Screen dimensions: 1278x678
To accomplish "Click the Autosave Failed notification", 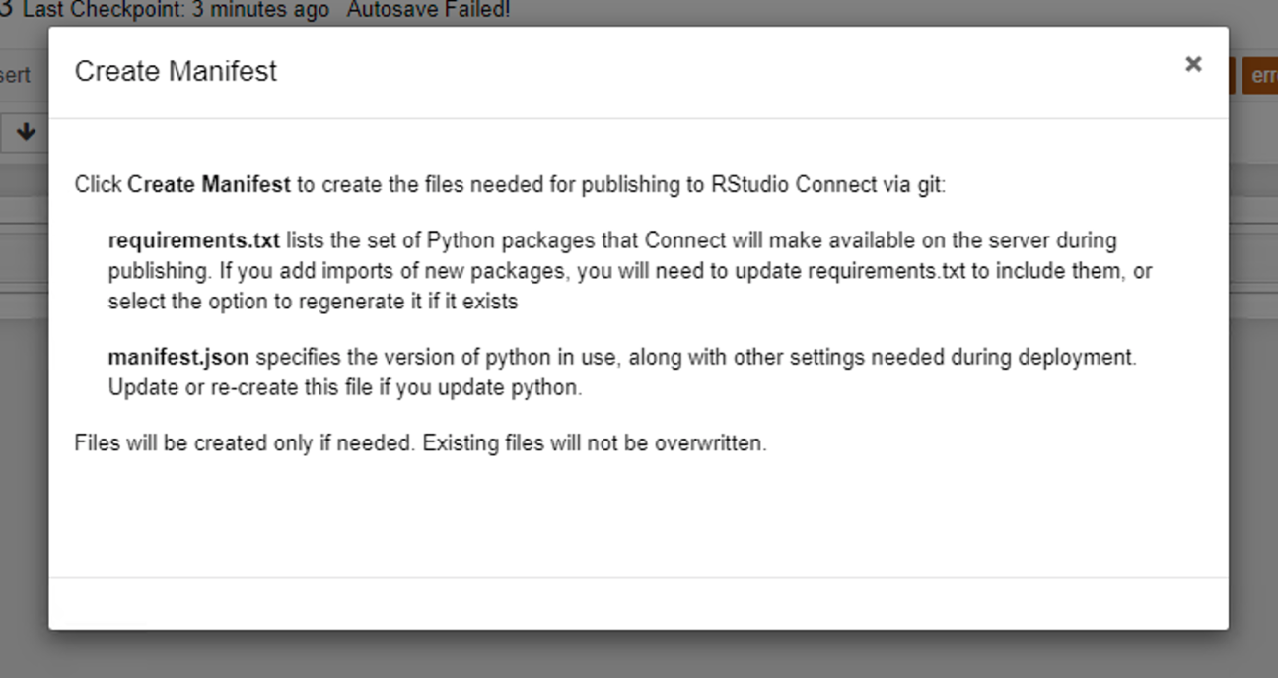I will tap(428, 10).
